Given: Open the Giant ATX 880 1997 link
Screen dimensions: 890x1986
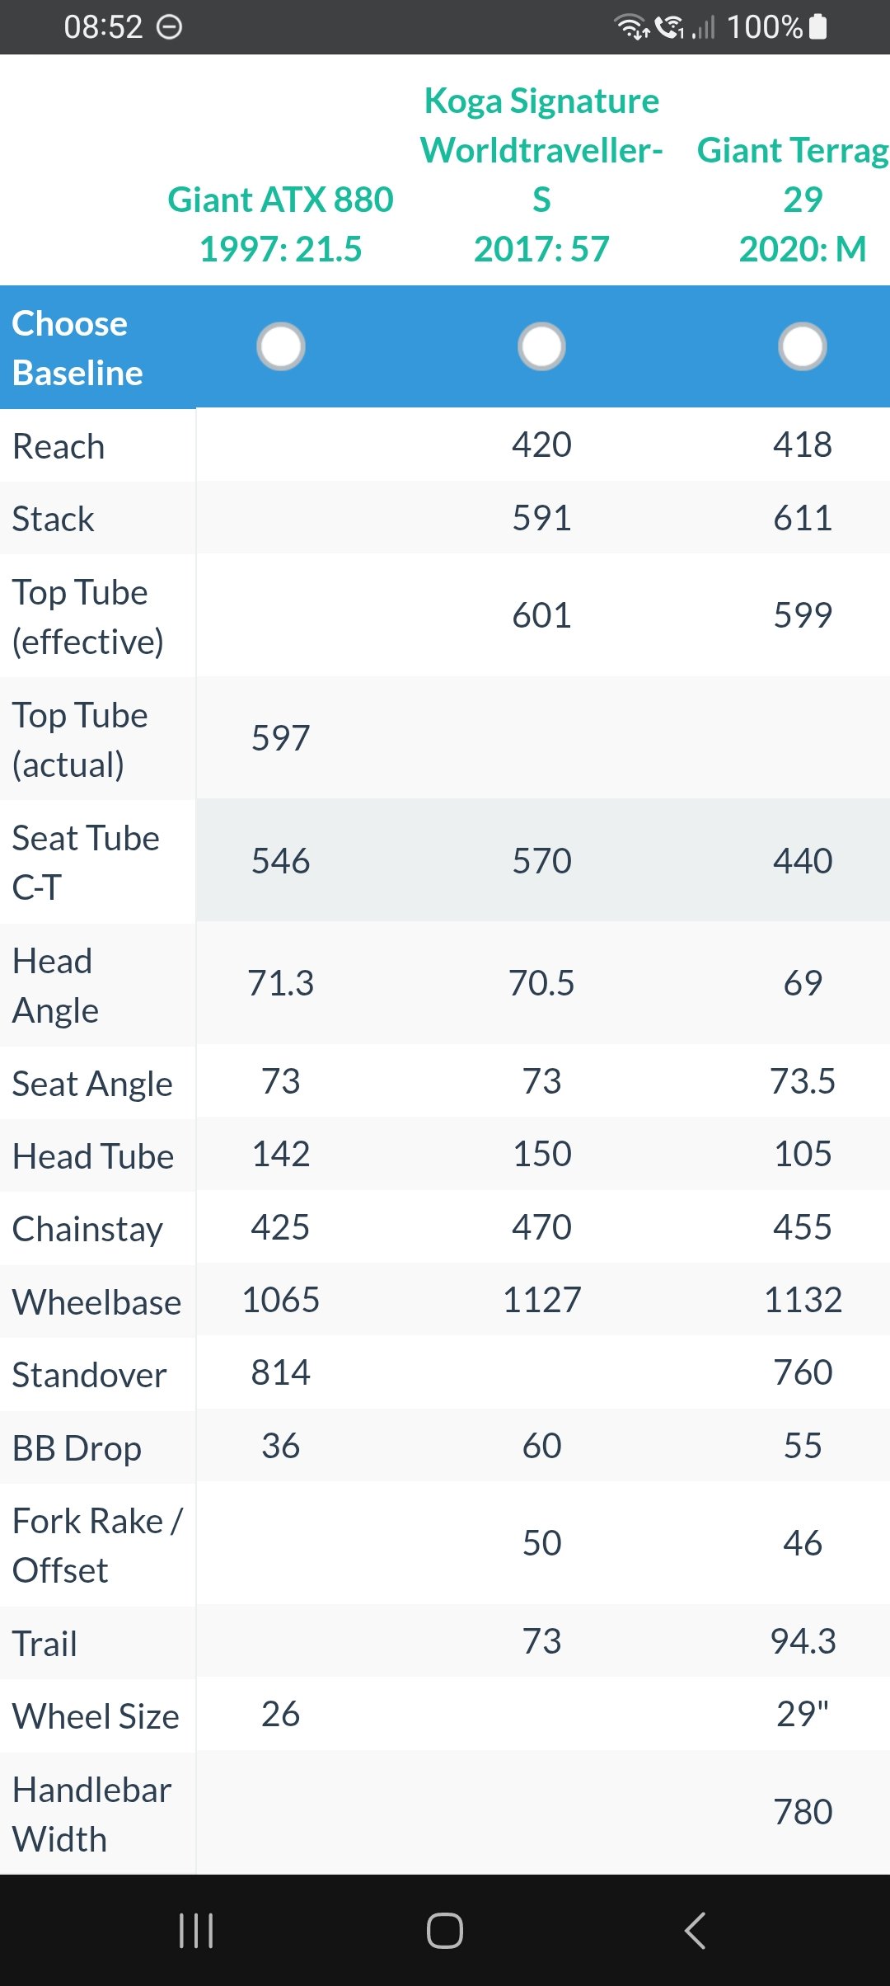Looking at the screenshot, I should tap(280, 224).
